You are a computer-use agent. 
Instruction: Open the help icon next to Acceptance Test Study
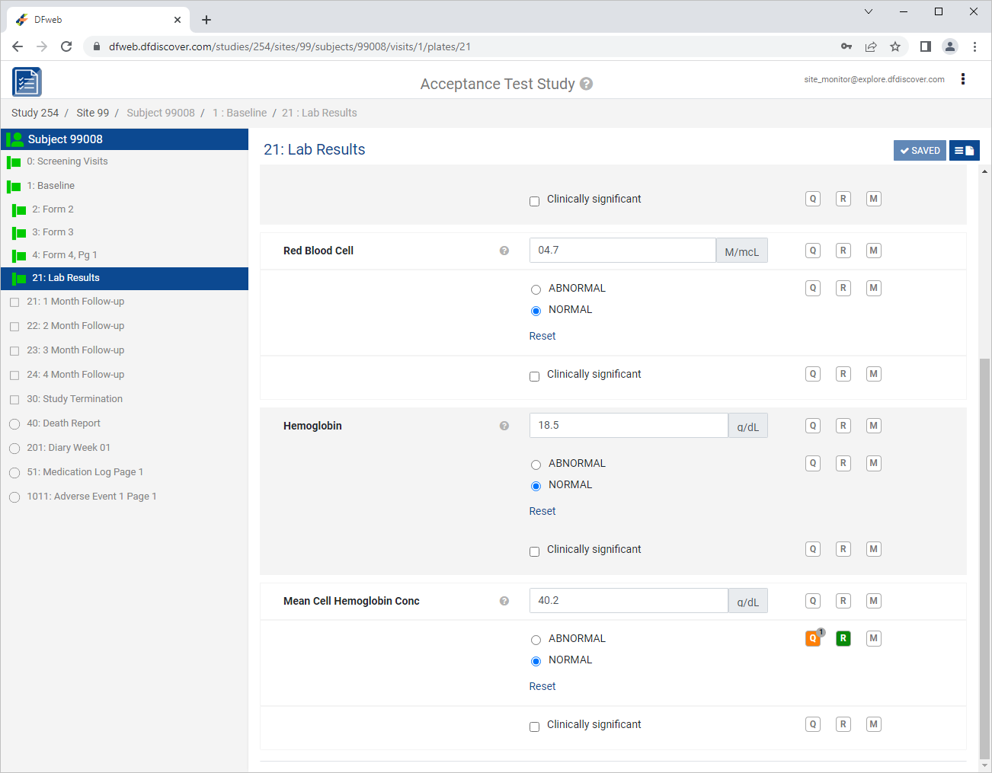click(x=586, y=84)
